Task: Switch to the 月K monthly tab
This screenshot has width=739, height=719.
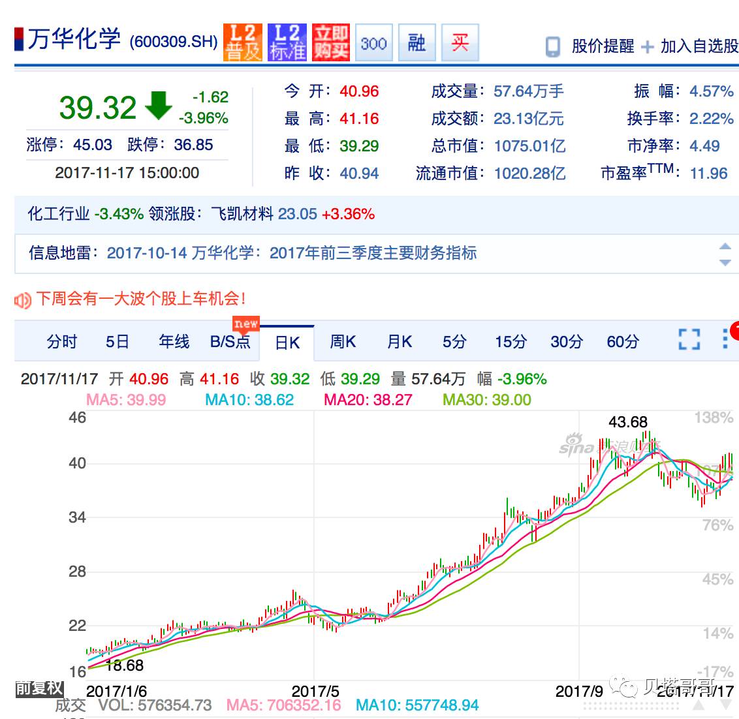Action: [399, 342]
